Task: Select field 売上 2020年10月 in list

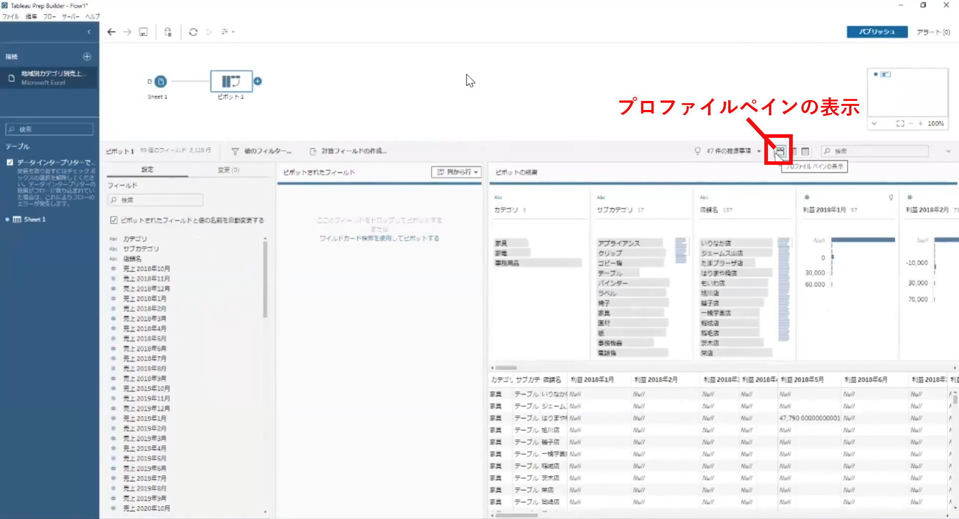Action: (146, 508)
